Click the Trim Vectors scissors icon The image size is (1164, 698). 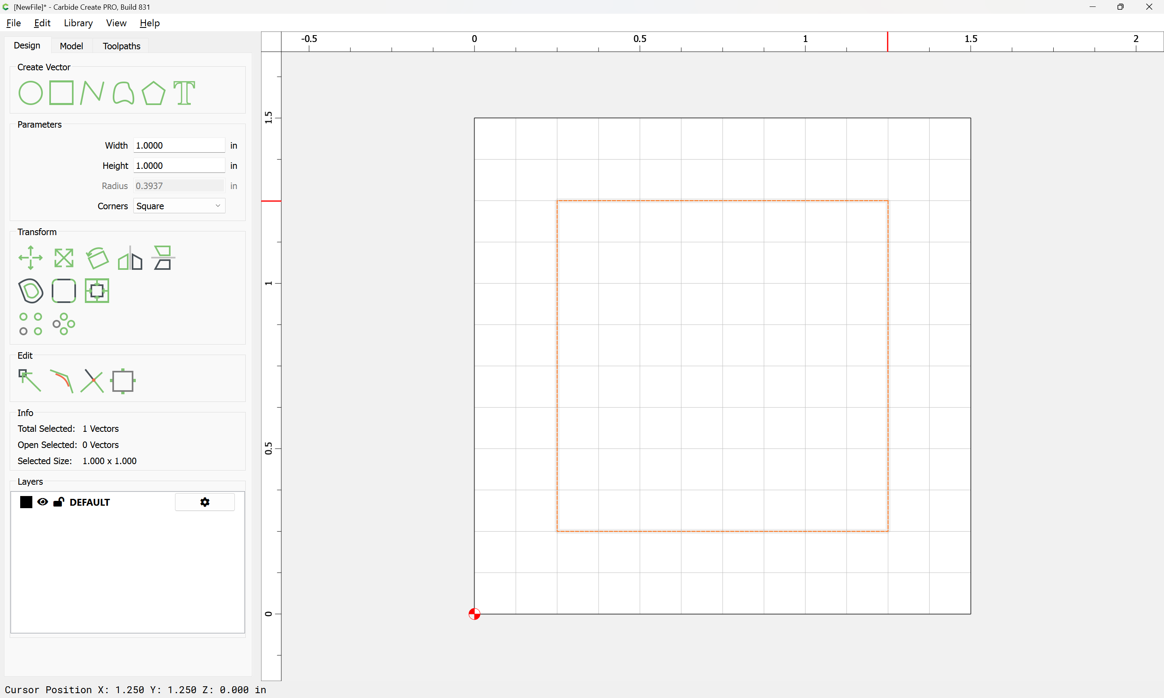point(92,381)
